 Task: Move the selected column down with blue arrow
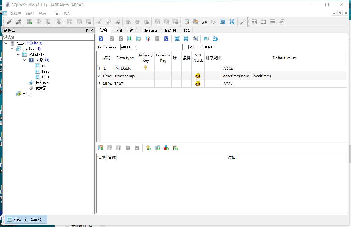pyautogui.click(x=166, y=39)
